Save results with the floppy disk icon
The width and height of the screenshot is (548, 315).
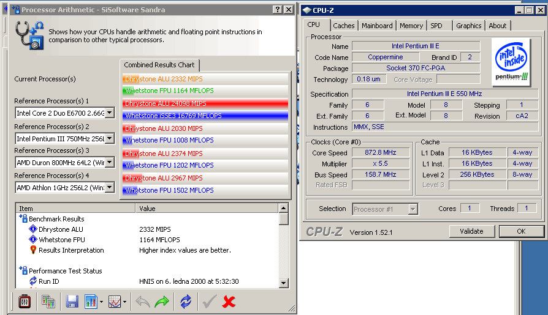point(72,301)
